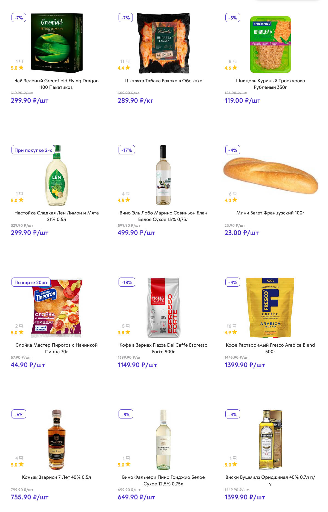Click the 'При покупке 2-х' promo badge
Image resolution: width=328 pixels, height=512 pixels.
pyautogui.click(x=33, y=150)
